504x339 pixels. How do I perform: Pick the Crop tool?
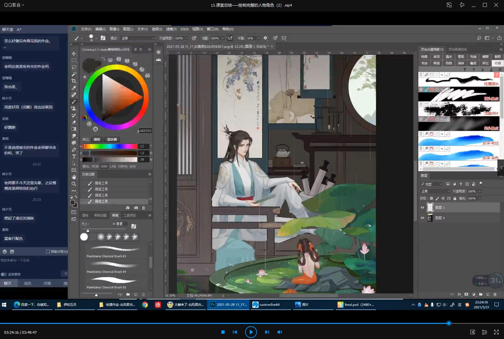pos(74,81)
